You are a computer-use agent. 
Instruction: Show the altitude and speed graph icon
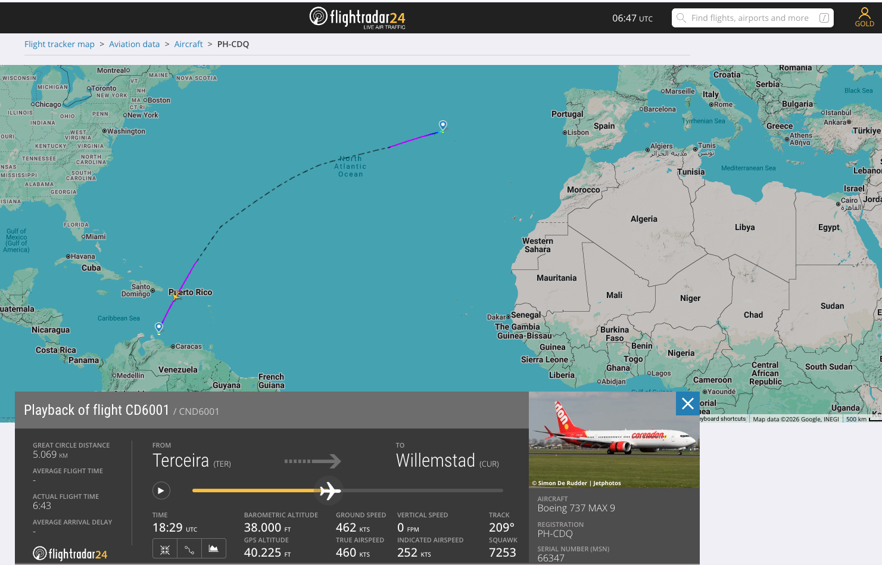[214, 549]
